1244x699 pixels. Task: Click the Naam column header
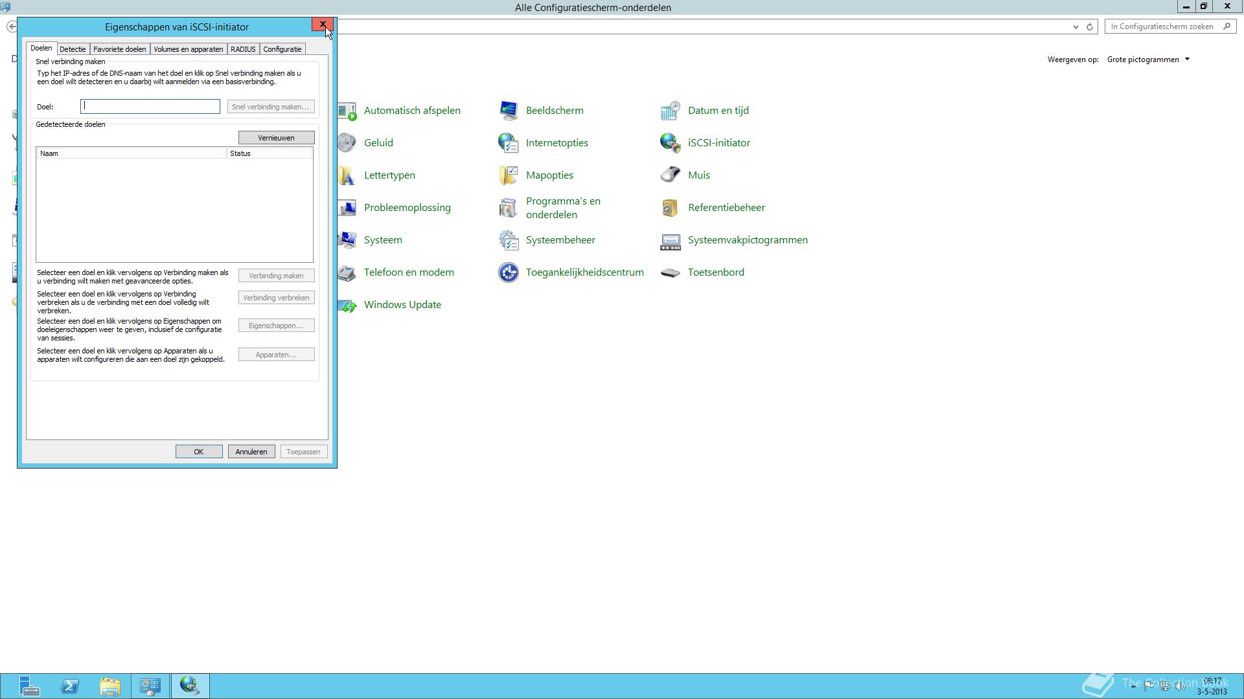pos(132,153)
